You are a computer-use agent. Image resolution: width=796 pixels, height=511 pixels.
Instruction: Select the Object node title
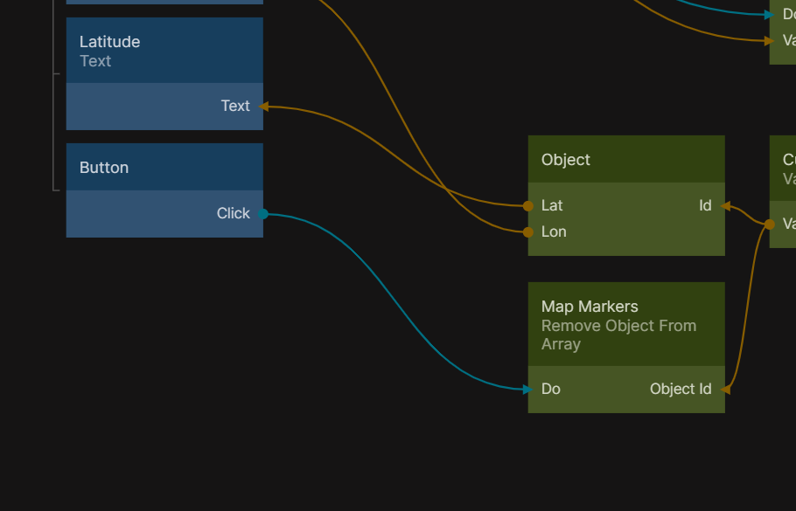click(565, 160)
